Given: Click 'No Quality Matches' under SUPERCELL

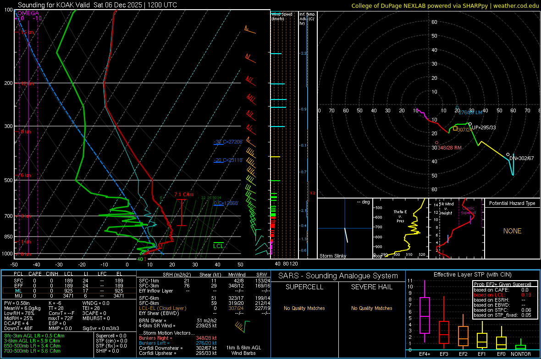Looking at the screenshot, I should tap(304, 308).
